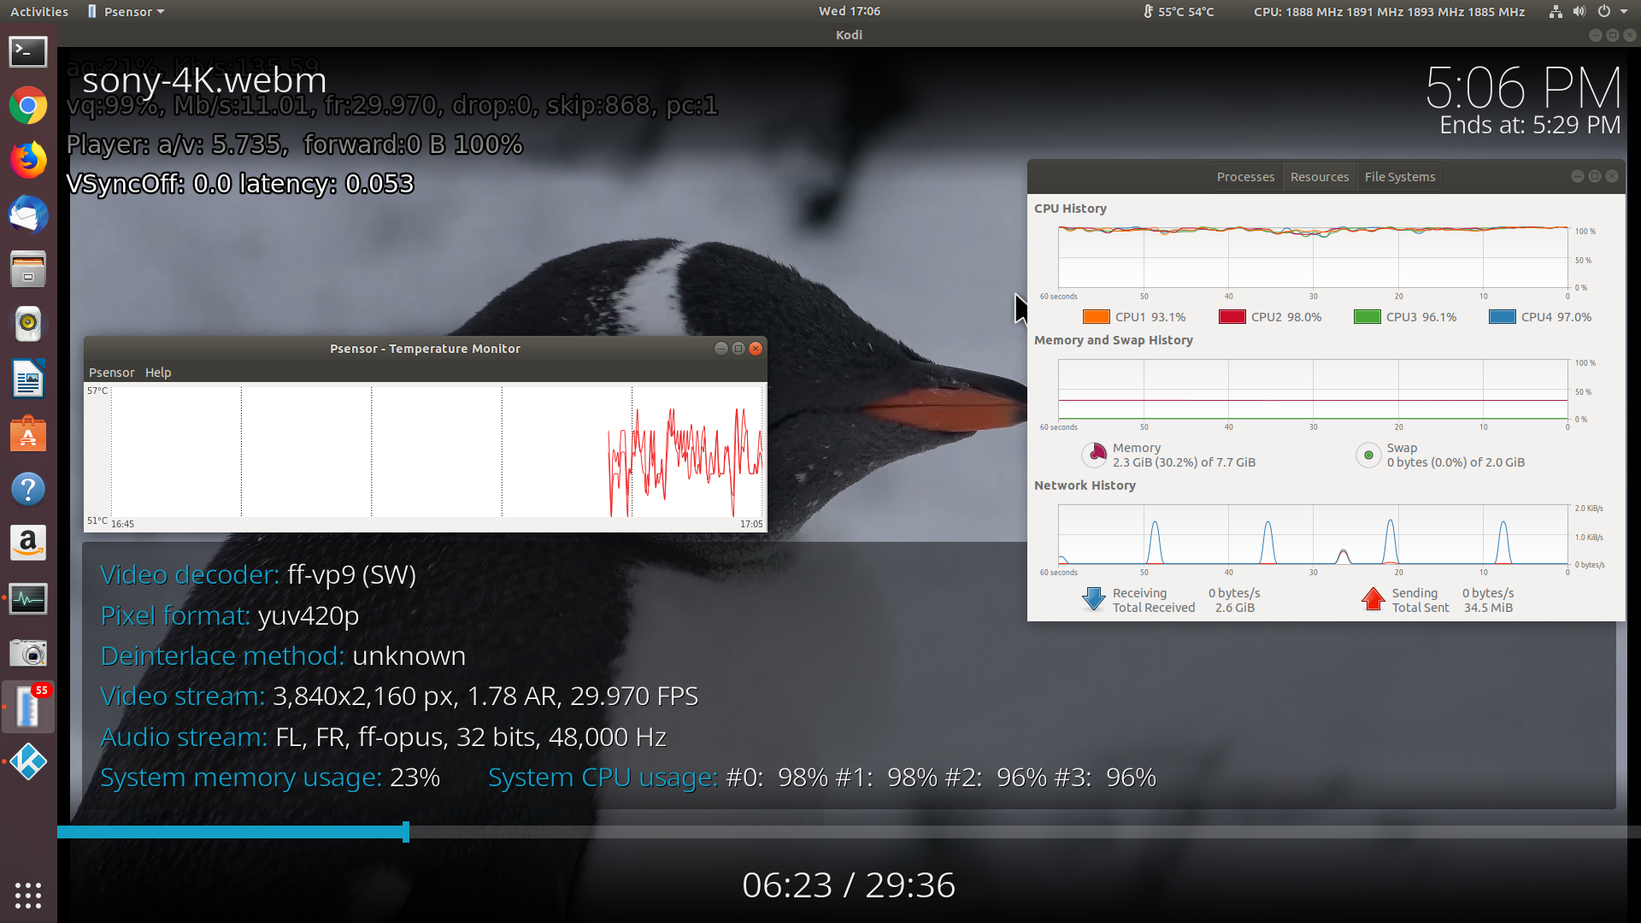The height and width of the screenshot is (923, 1641).
Task: Click the System CPU usage readout
Action: 822,778
